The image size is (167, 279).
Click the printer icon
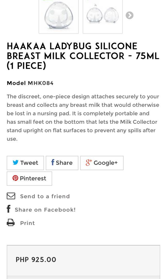point(11,223)
